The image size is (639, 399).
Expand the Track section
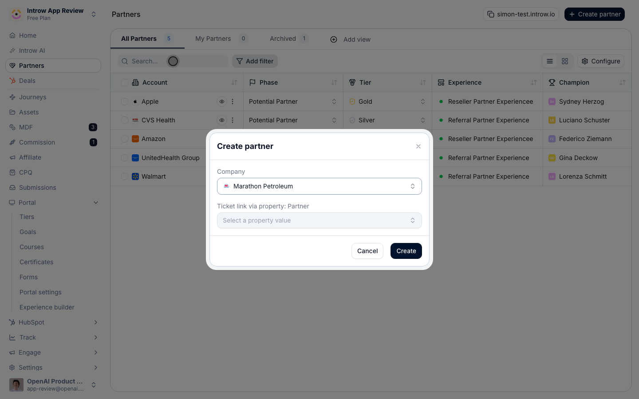pyautogui.click(x=96, y=337)
